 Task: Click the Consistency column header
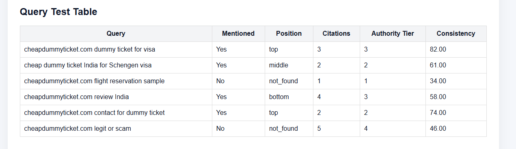pos(456,34)
